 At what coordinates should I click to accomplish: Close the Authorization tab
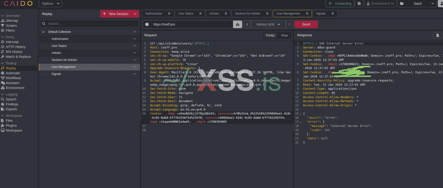pyautogui.click(x=169, y=13)
